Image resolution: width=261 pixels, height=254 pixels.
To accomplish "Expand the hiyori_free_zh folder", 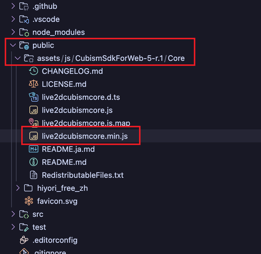I will 18,188.
